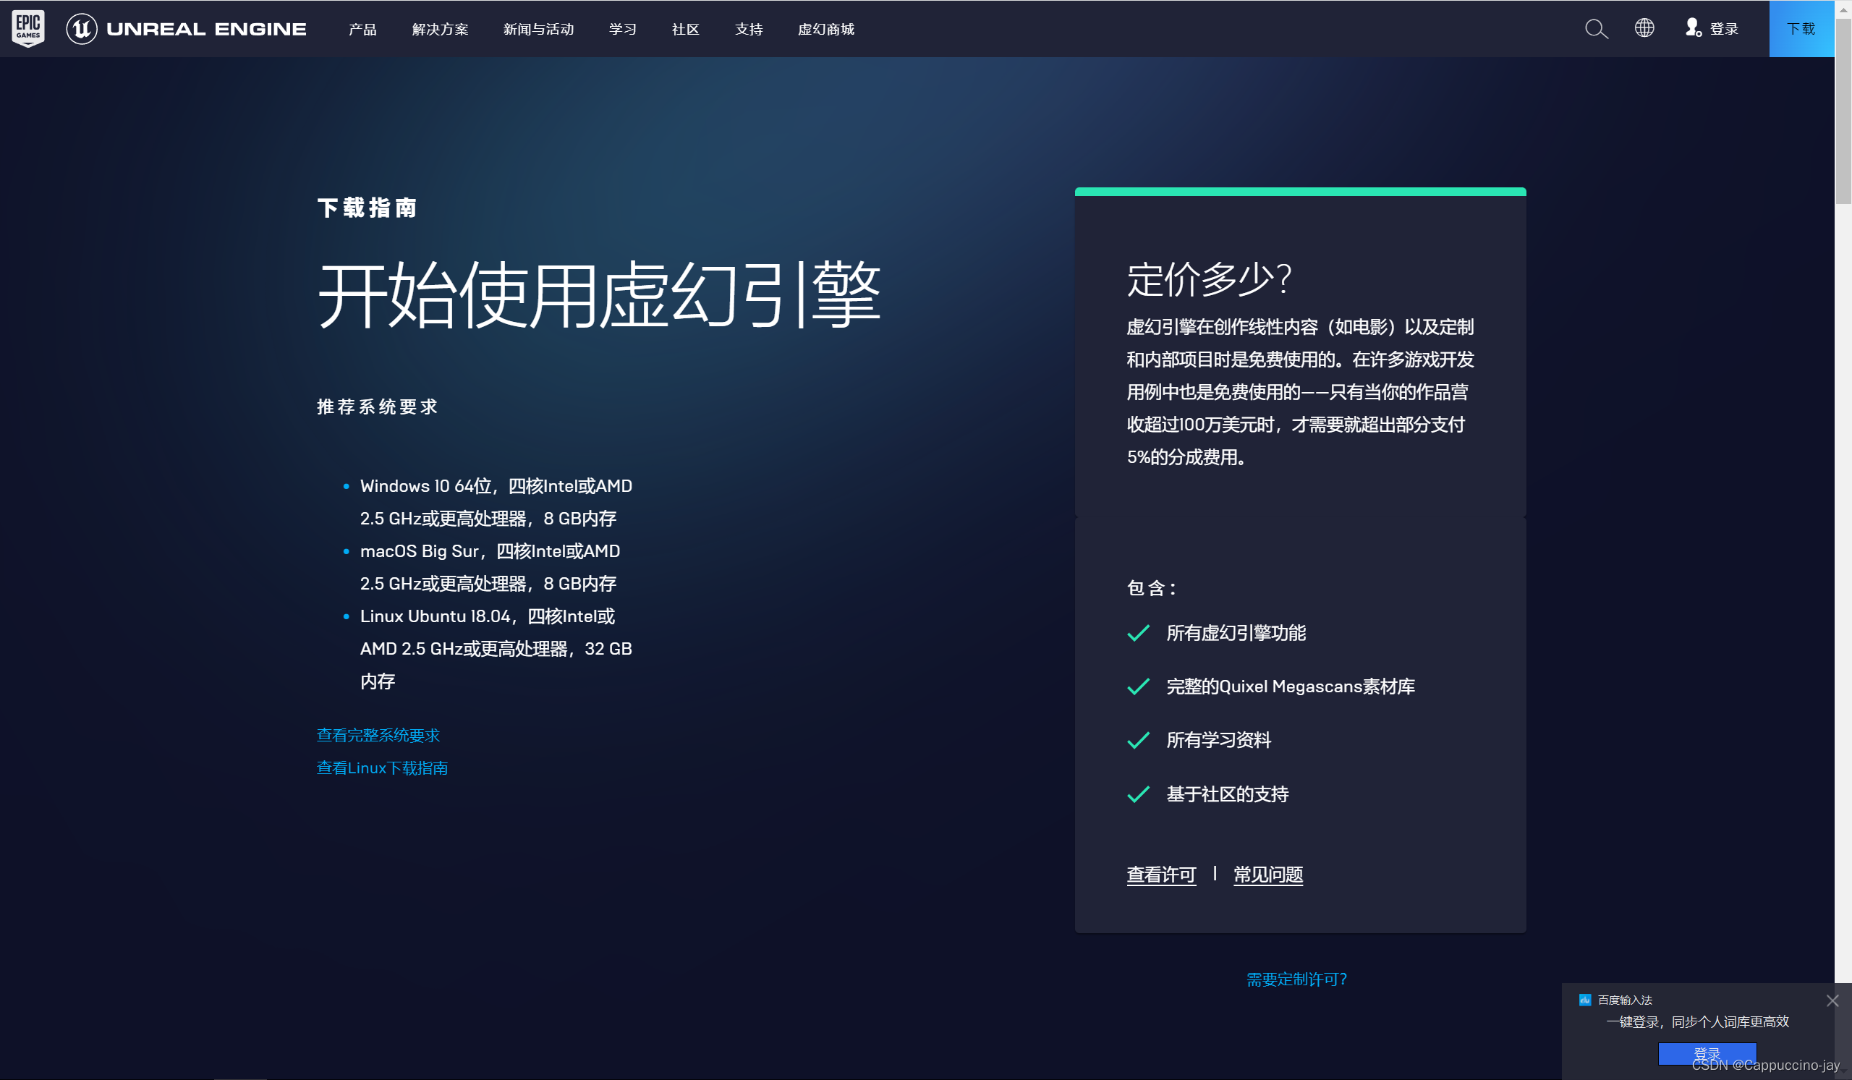
Task: Expand the 新闻与活动 navigation menu
Action: tap(538, 29)
